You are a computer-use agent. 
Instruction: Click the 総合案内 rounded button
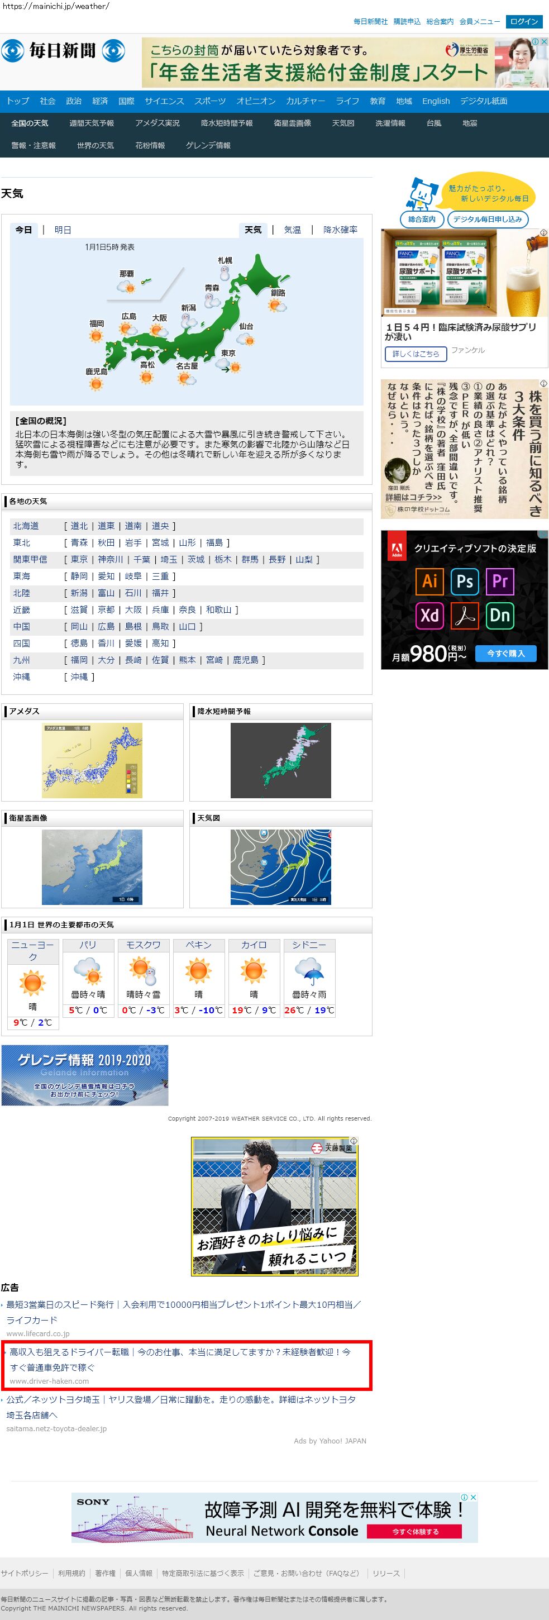click(x=422, y=220)
